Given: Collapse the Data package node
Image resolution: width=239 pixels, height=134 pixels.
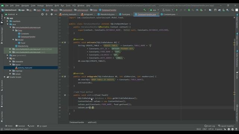Looking at the screenshot, I should (x=13, y=31).
